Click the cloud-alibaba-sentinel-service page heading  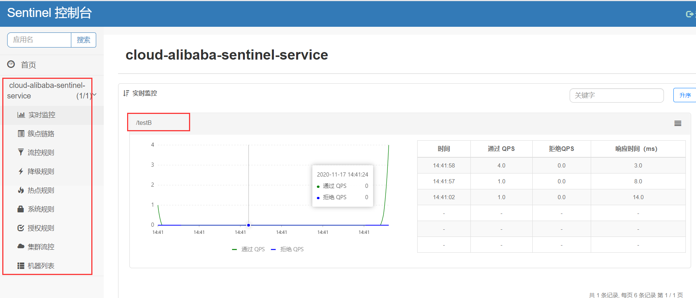(227, 55)
